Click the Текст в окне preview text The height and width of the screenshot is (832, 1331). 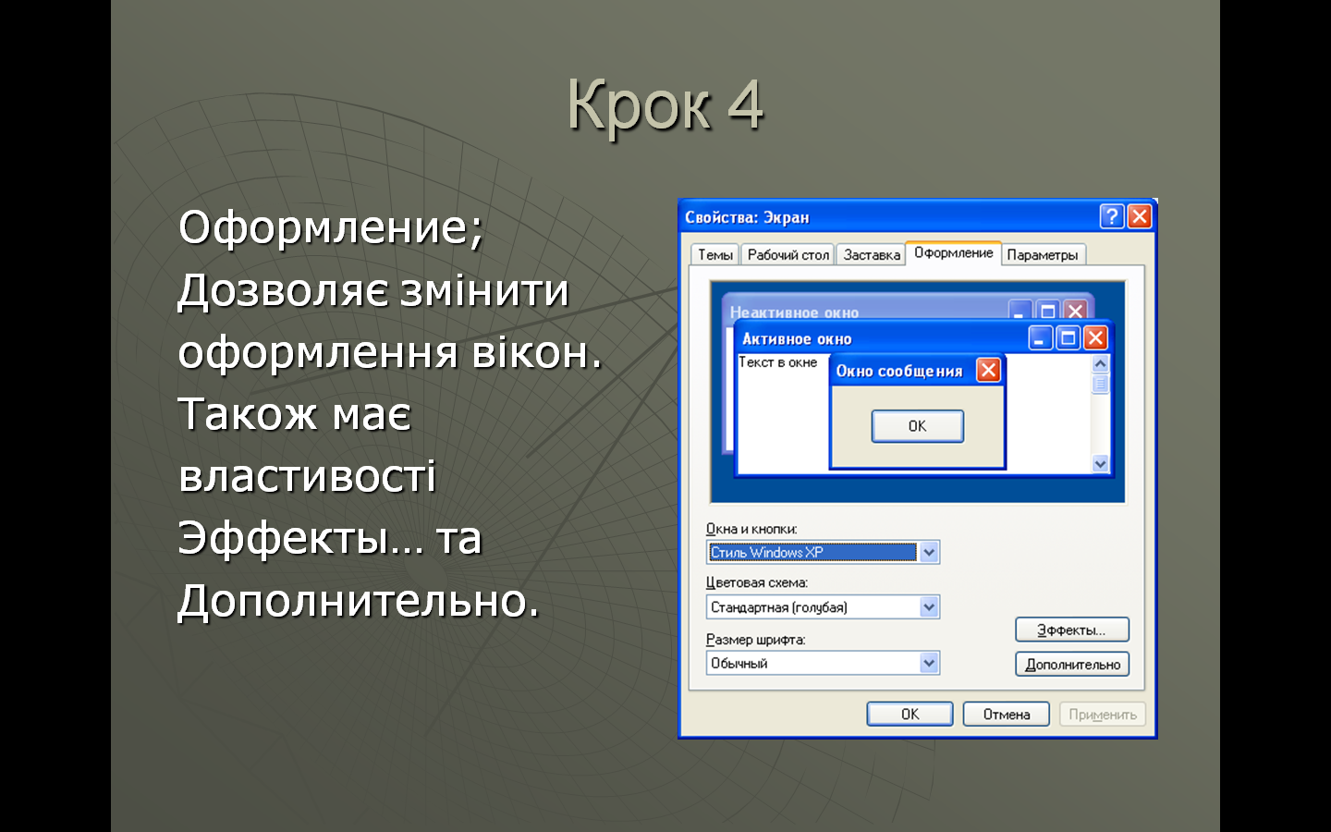[777, 362]
